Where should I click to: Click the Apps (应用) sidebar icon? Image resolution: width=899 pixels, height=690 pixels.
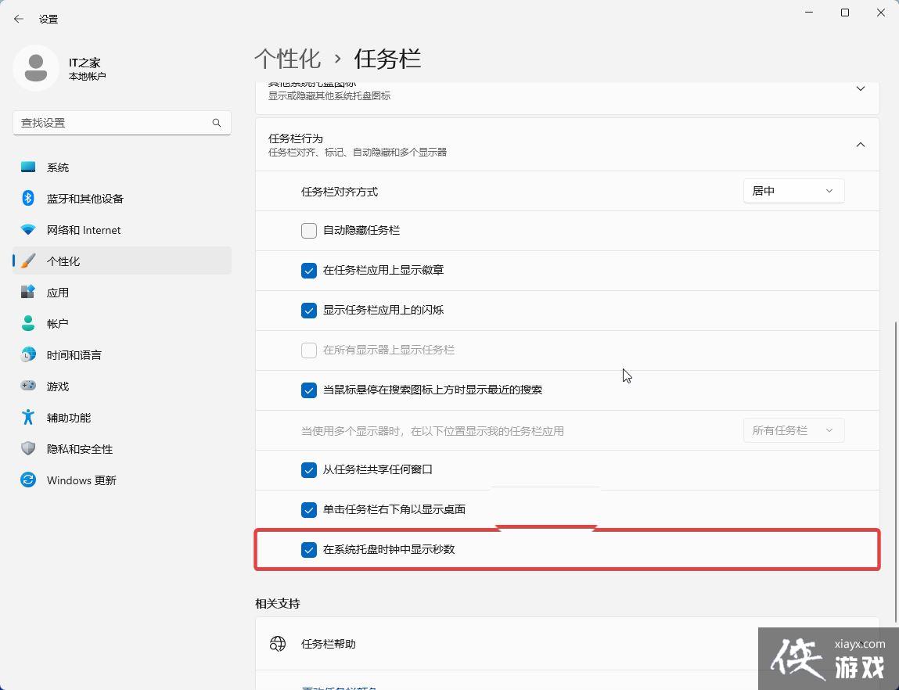28,292
